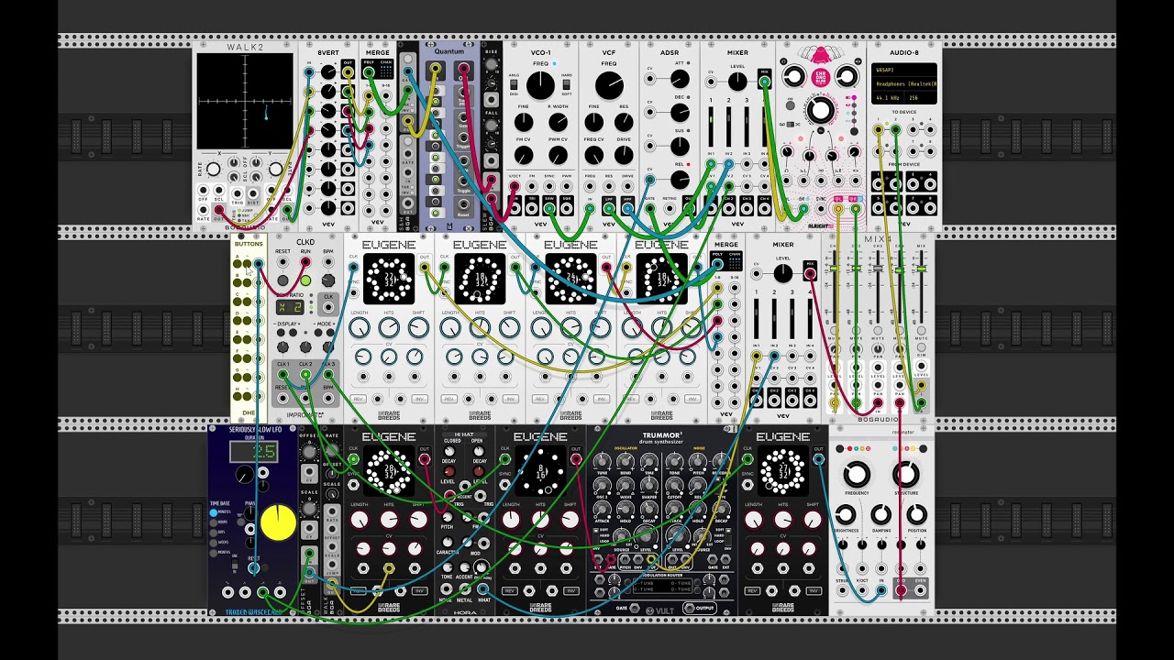Select the Days time base on Slow LFO
Viewport: 1174px width, 660px height.
(215, 533)
